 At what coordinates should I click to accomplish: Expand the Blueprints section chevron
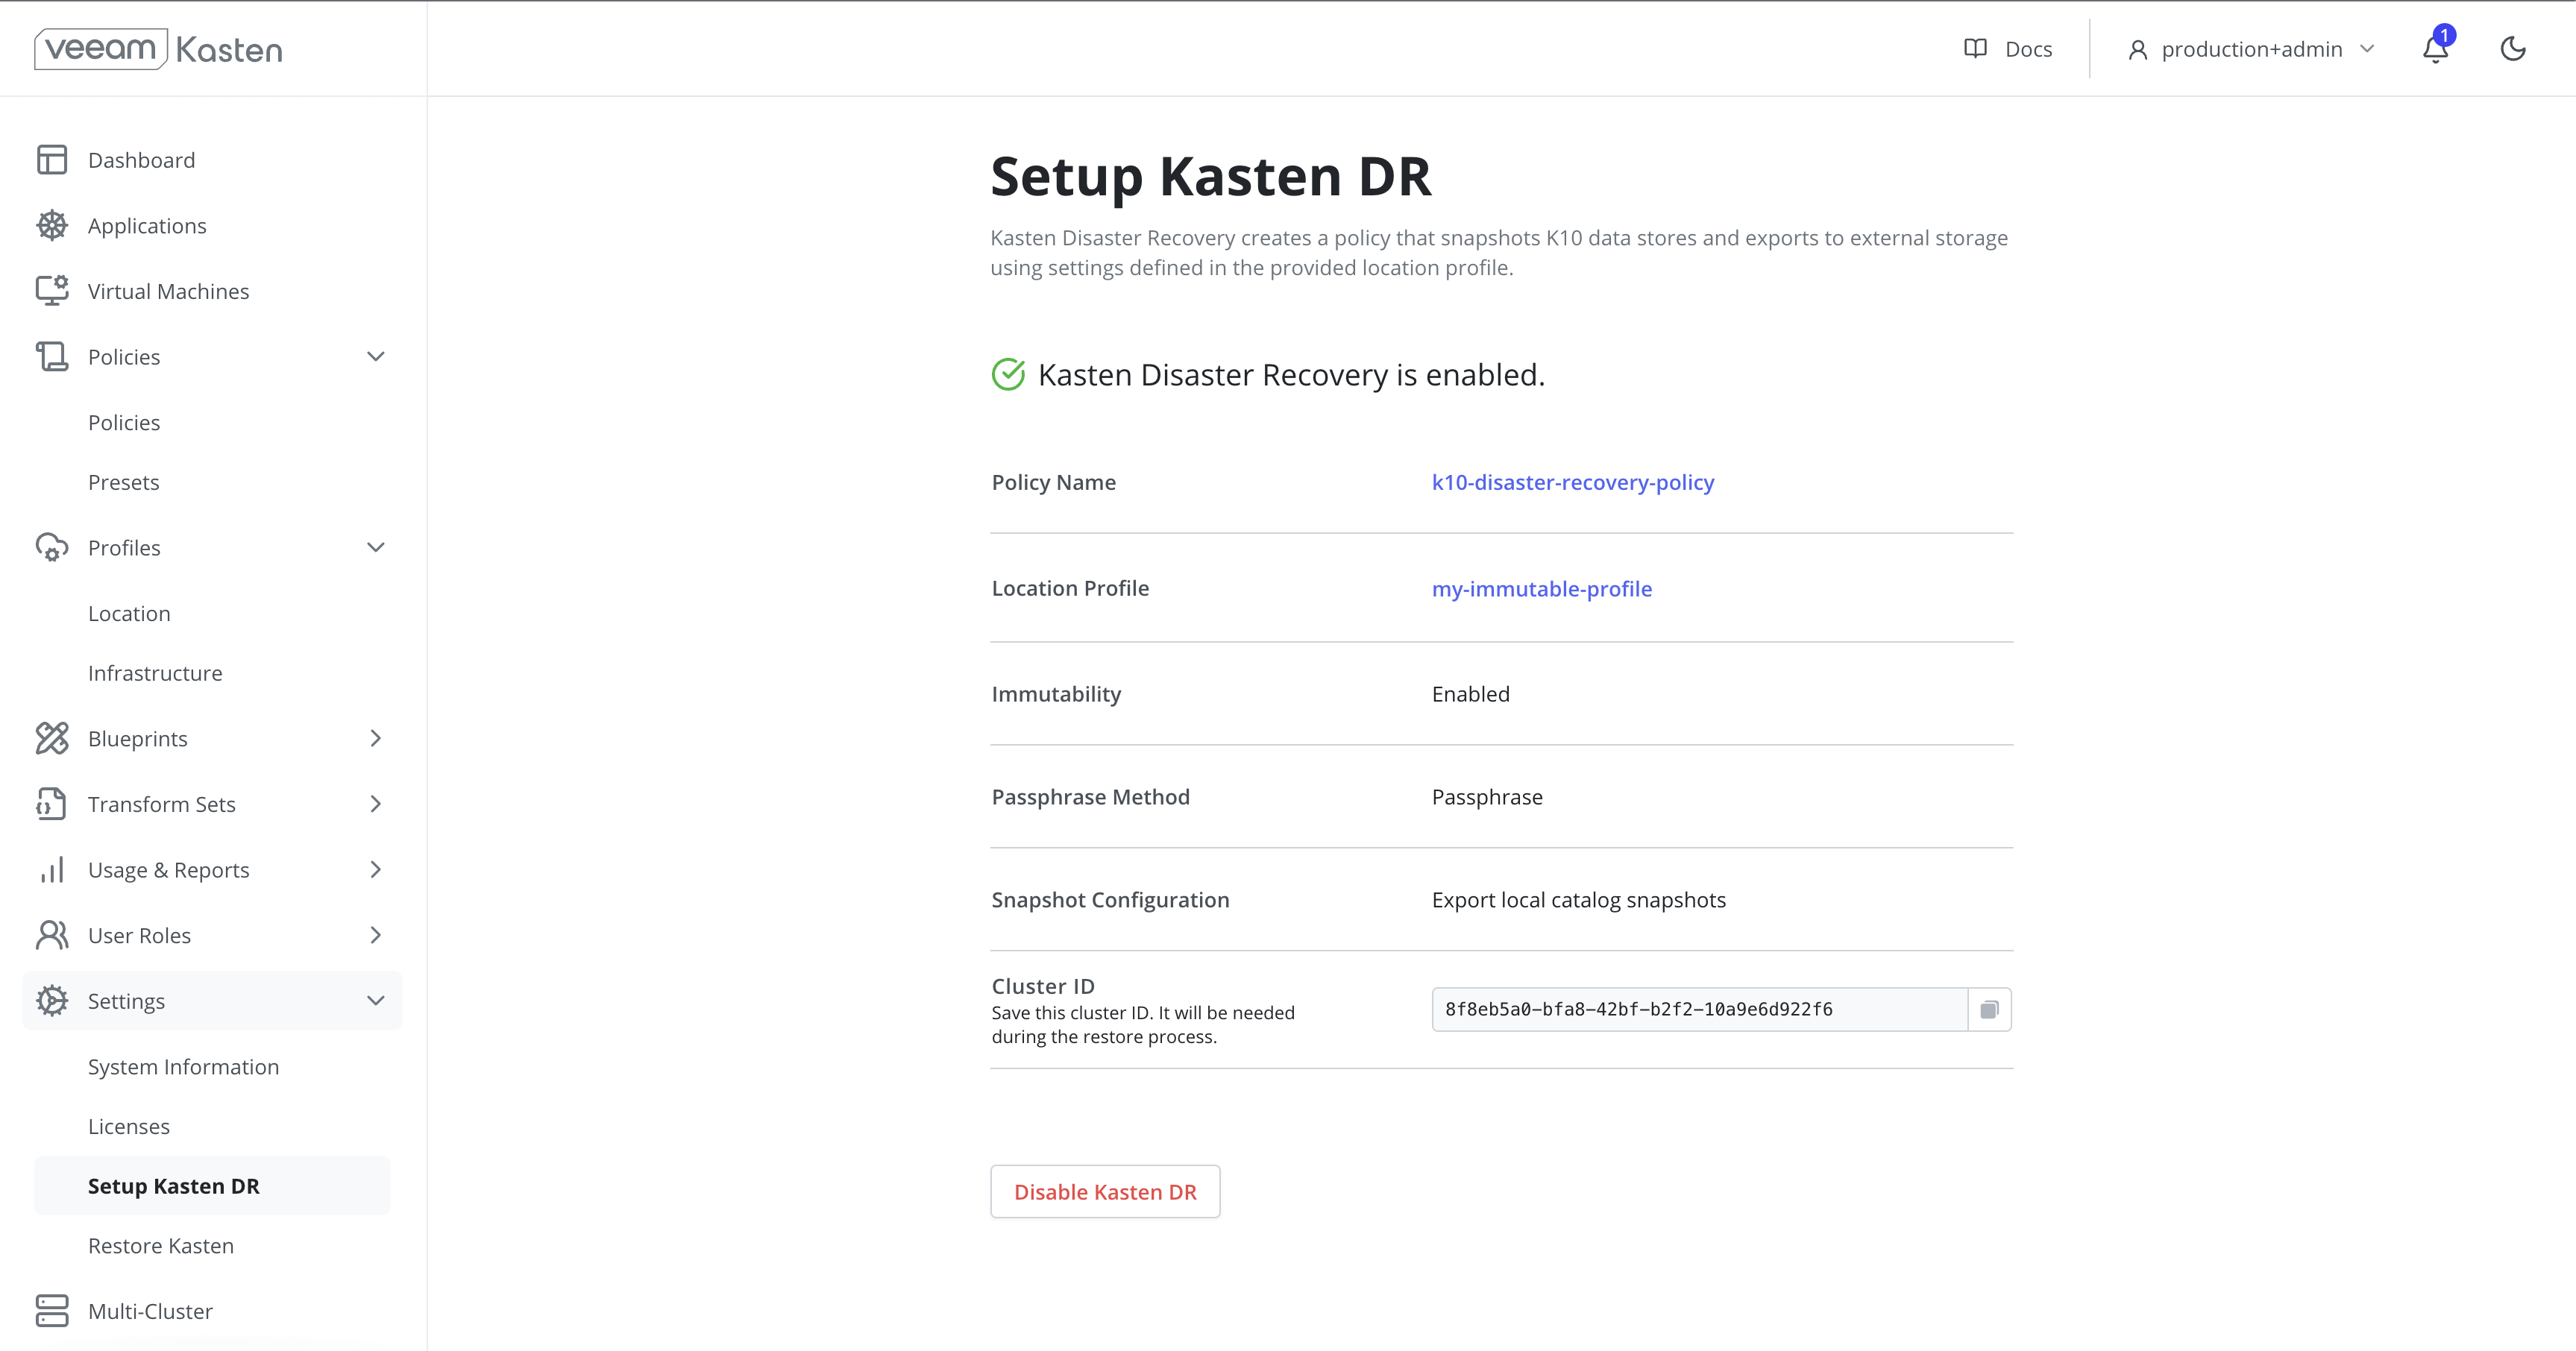tap(376, 739)
